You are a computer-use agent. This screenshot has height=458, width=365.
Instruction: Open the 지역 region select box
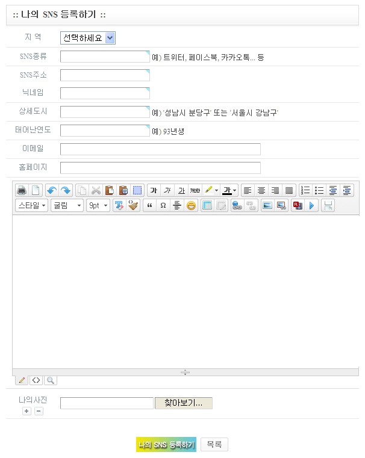(x=88, y=38)
